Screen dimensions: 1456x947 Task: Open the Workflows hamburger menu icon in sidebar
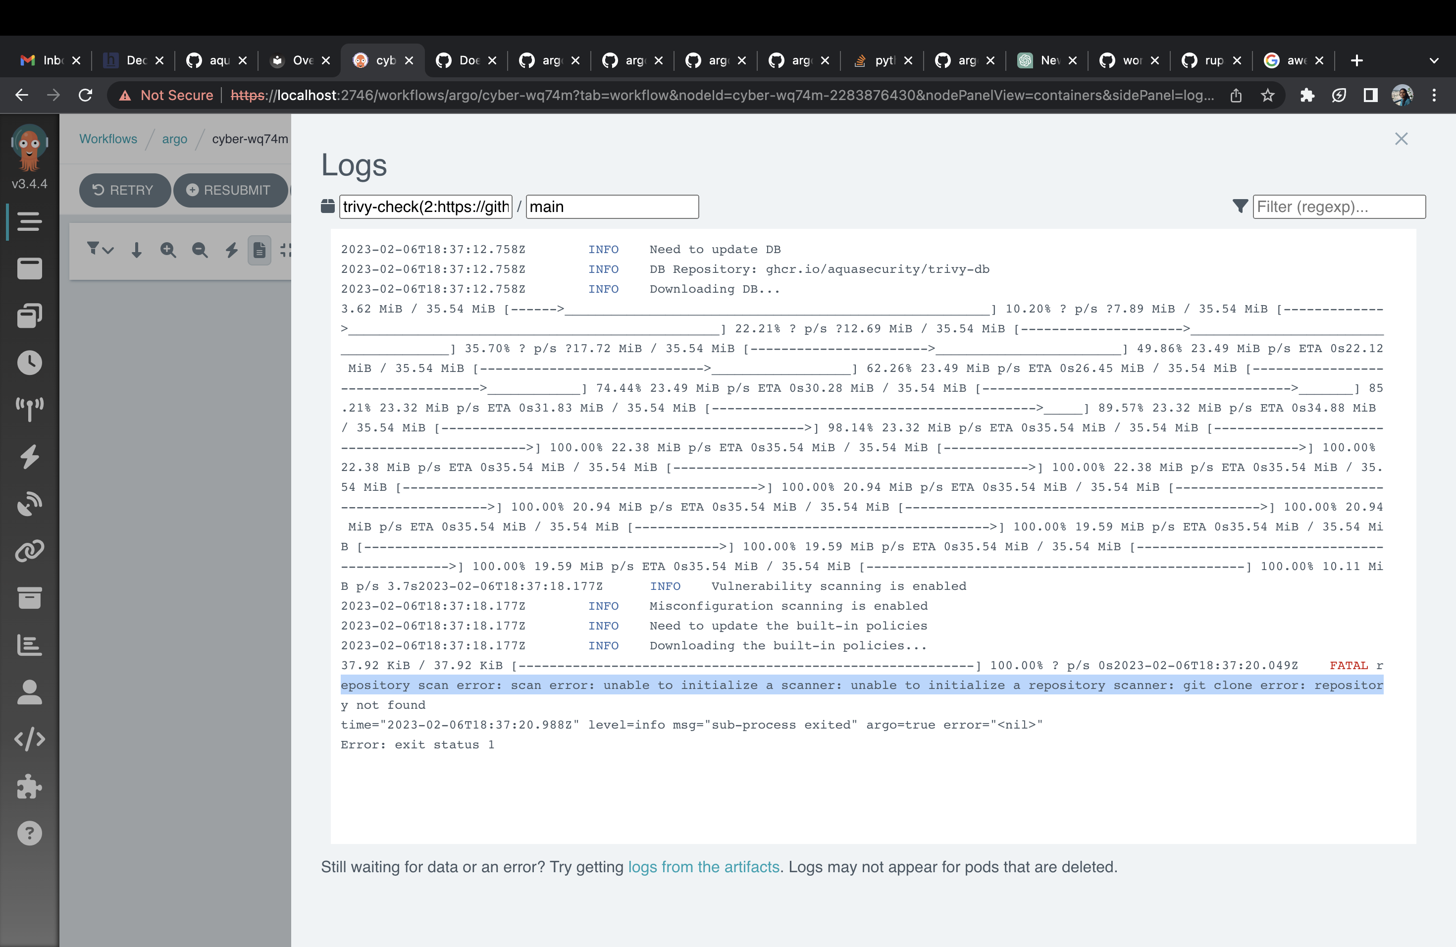(29, 221)
